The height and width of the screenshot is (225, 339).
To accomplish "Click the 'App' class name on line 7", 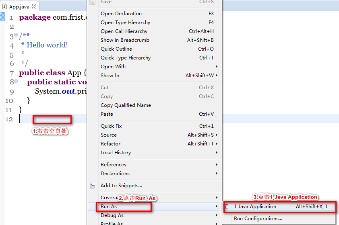I will point(74,73).
